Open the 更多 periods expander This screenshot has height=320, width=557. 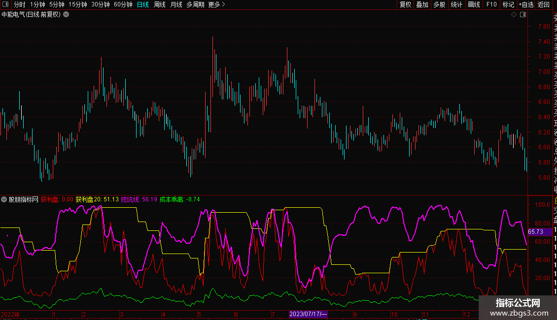pos(216,4)
